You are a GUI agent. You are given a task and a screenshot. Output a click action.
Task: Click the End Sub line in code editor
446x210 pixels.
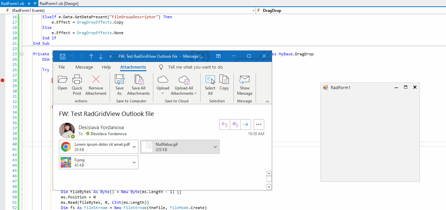coord(41,43)
